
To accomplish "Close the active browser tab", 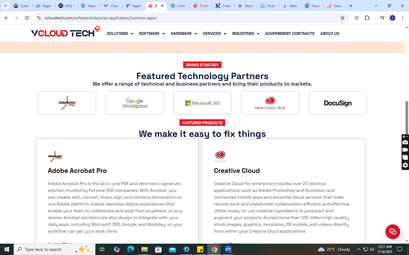I will (x=162, y=6).
